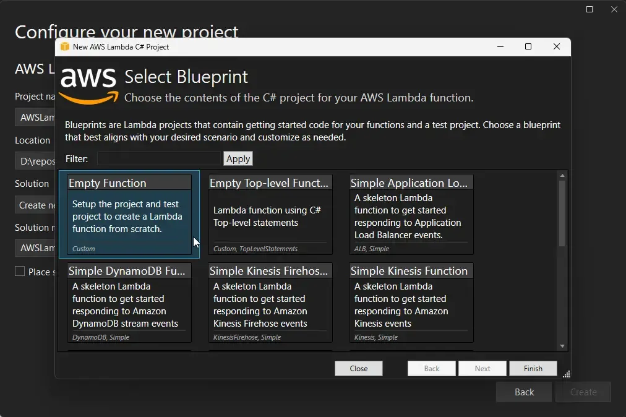Select the Simple Application Load Balancer blueprint
Viewport: 626px width, 417px height.
tap(411, 213)
